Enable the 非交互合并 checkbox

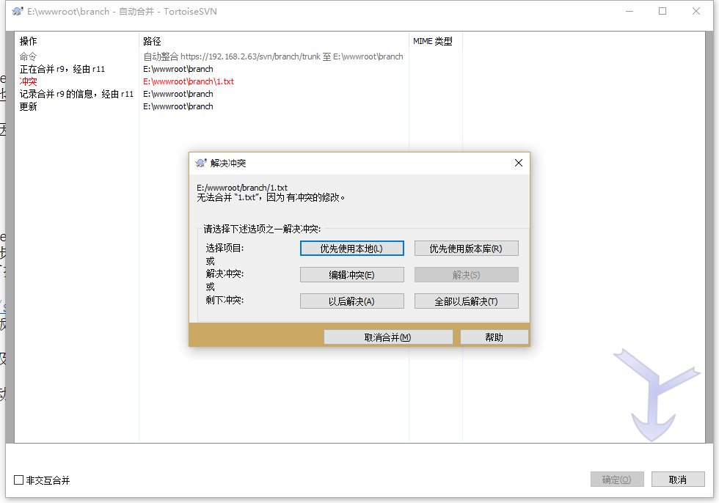pyautogui.click(x=19, y=480)
